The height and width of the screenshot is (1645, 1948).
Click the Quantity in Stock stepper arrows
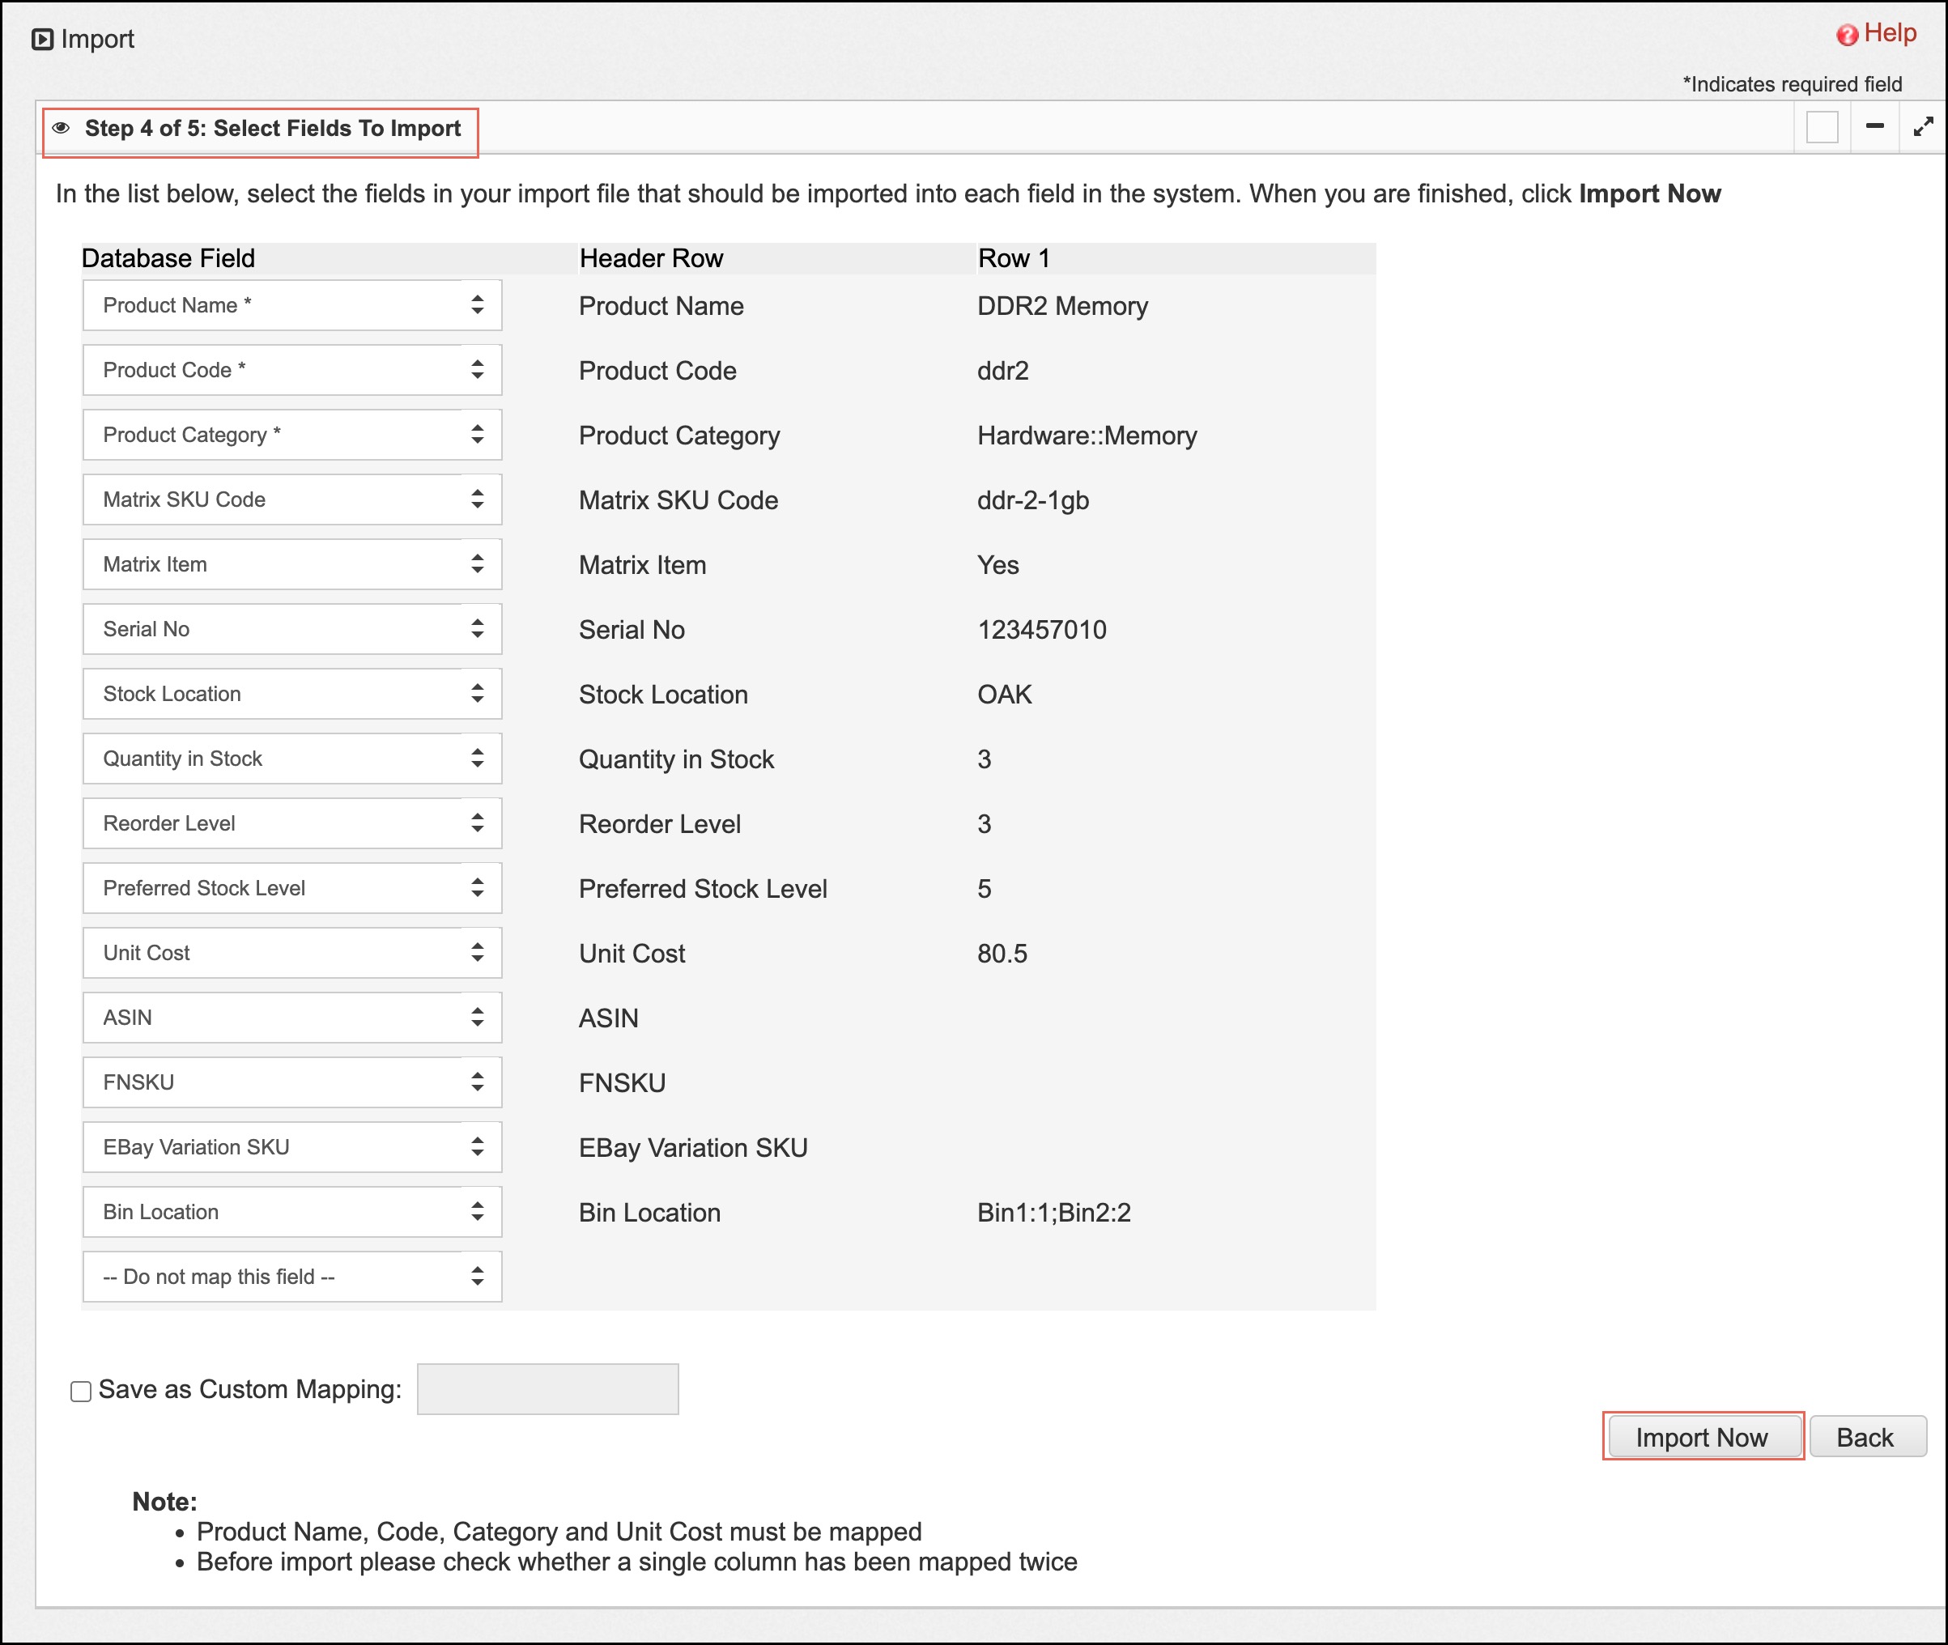point(478,759)
